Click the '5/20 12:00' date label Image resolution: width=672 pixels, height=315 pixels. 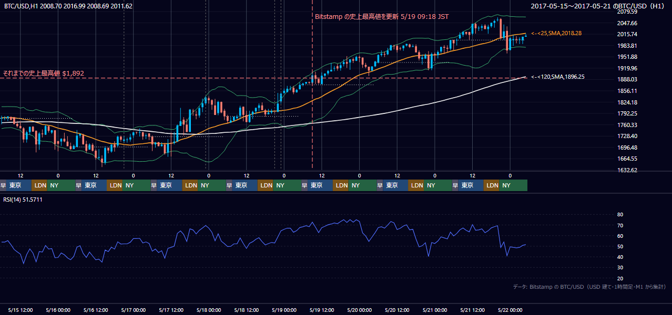coord(397,310)
